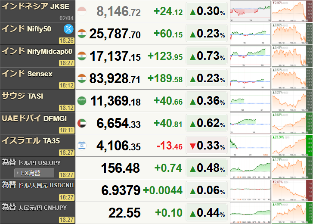Open the 為替 人民元/円 CNHJPY link
Viewport: 313px width, 224px height.
tap(34, 207)
